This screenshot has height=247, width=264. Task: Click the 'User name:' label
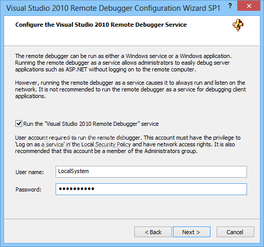click(30, 172)
